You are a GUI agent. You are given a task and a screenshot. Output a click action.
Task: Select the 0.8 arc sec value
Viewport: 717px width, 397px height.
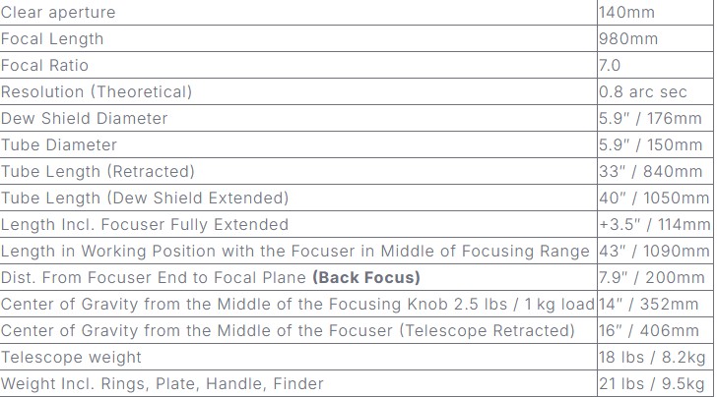tap(642, 92)
